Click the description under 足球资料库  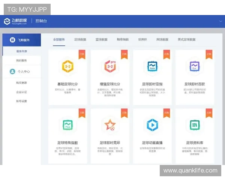(x=195, y=151)
